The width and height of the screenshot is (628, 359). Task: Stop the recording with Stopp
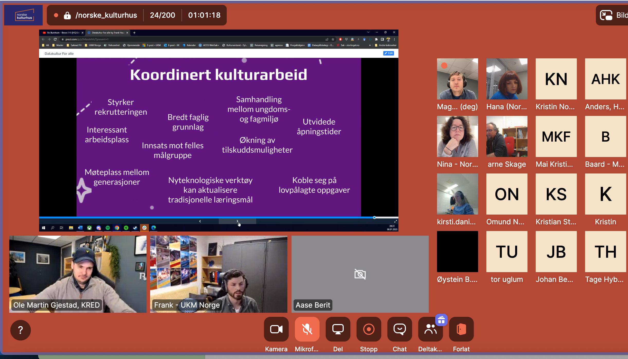click(x=369, y=329)
